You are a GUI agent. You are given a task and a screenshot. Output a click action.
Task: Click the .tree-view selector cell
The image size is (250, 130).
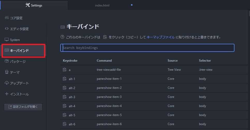pyautogui.click(x=206, y=70)
